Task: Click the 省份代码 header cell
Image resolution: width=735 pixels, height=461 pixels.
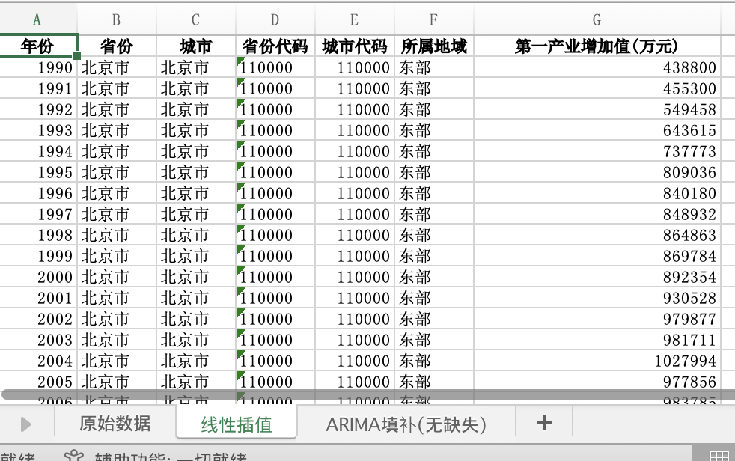Action: (275, 46)
